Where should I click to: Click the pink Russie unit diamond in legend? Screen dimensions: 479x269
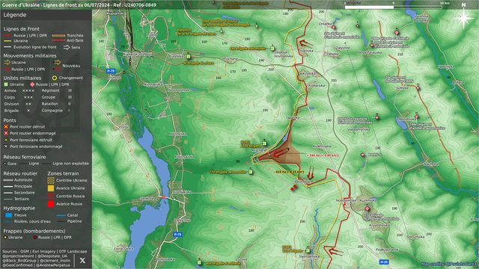pos(32,84)
